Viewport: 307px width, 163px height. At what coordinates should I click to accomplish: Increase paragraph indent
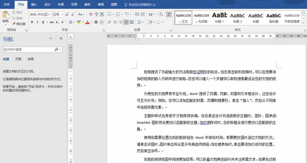tap(143, 14)
